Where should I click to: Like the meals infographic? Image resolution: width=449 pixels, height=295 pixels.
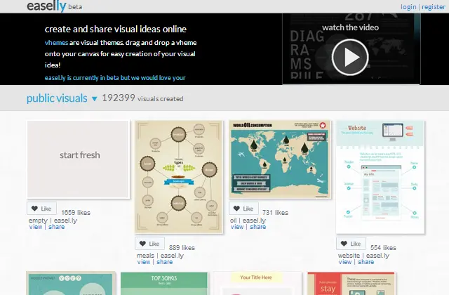pos(149,244)
